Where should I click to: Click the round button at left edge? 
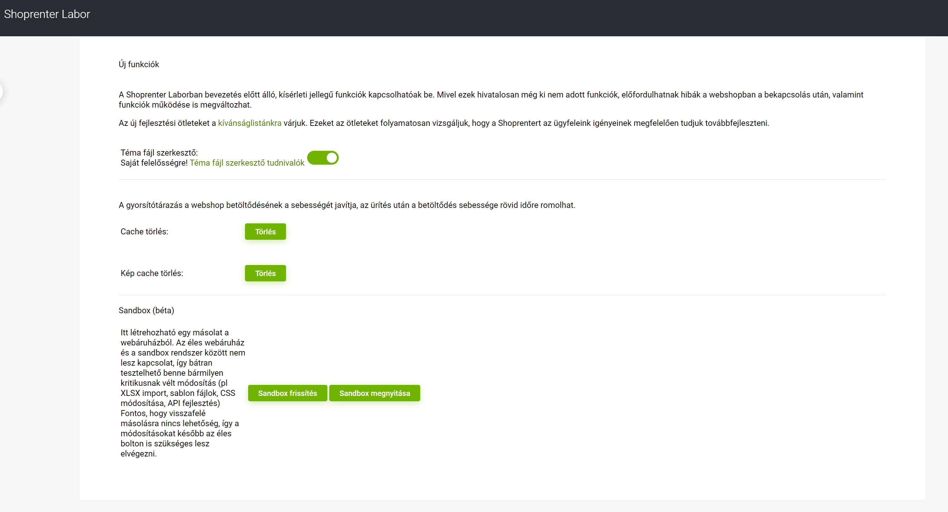1,91
